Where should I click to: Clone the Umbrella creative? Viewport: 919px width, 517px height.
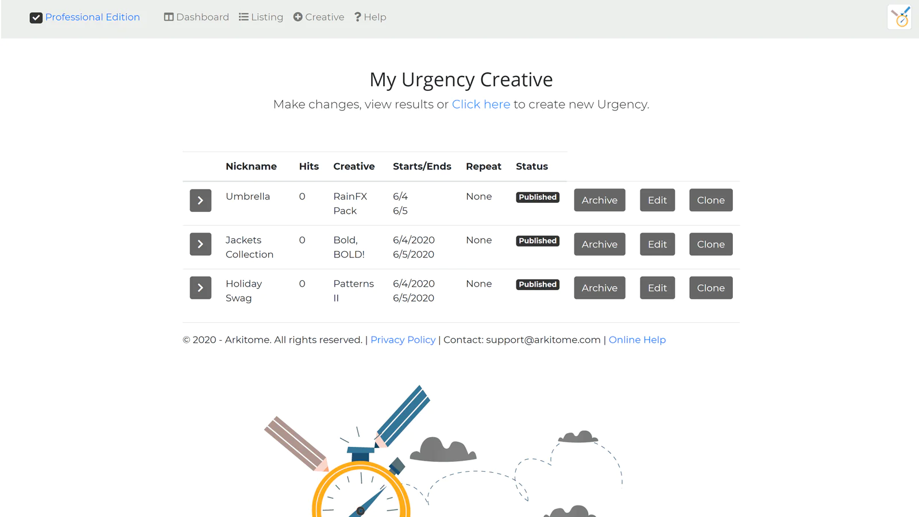pos(711,200)
